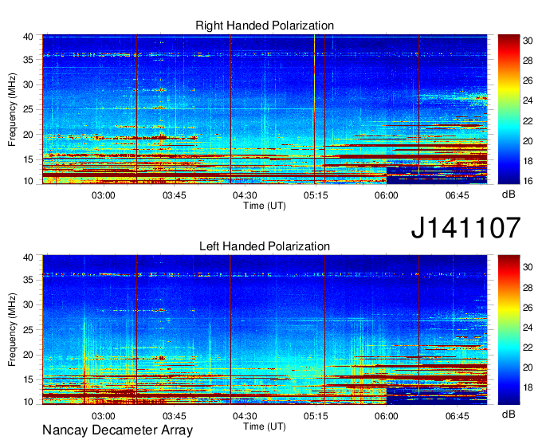Screen dimensions: 542x440
Task: Click the 03:00 tick under Left Handed plot
Action: click(103, 416)
